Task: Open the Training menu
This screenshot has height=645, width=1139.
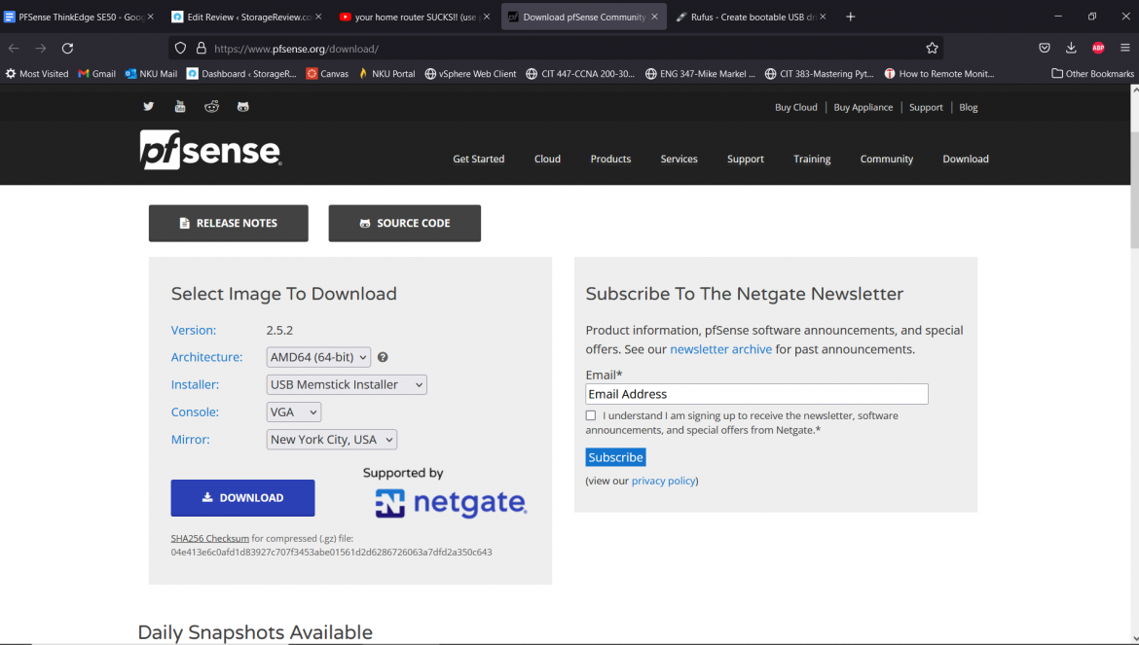Action: pyautogui.click(x=812, y=159)
